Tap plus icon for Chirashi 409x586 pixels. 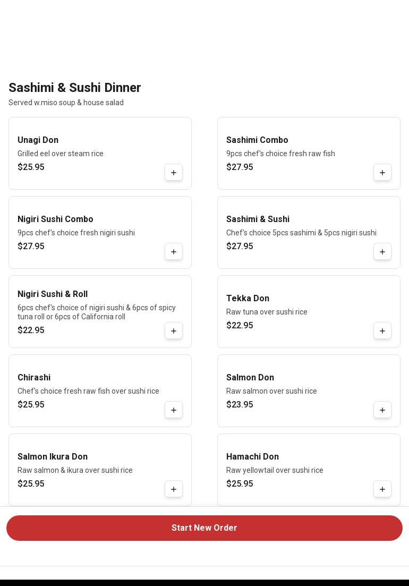174,410
